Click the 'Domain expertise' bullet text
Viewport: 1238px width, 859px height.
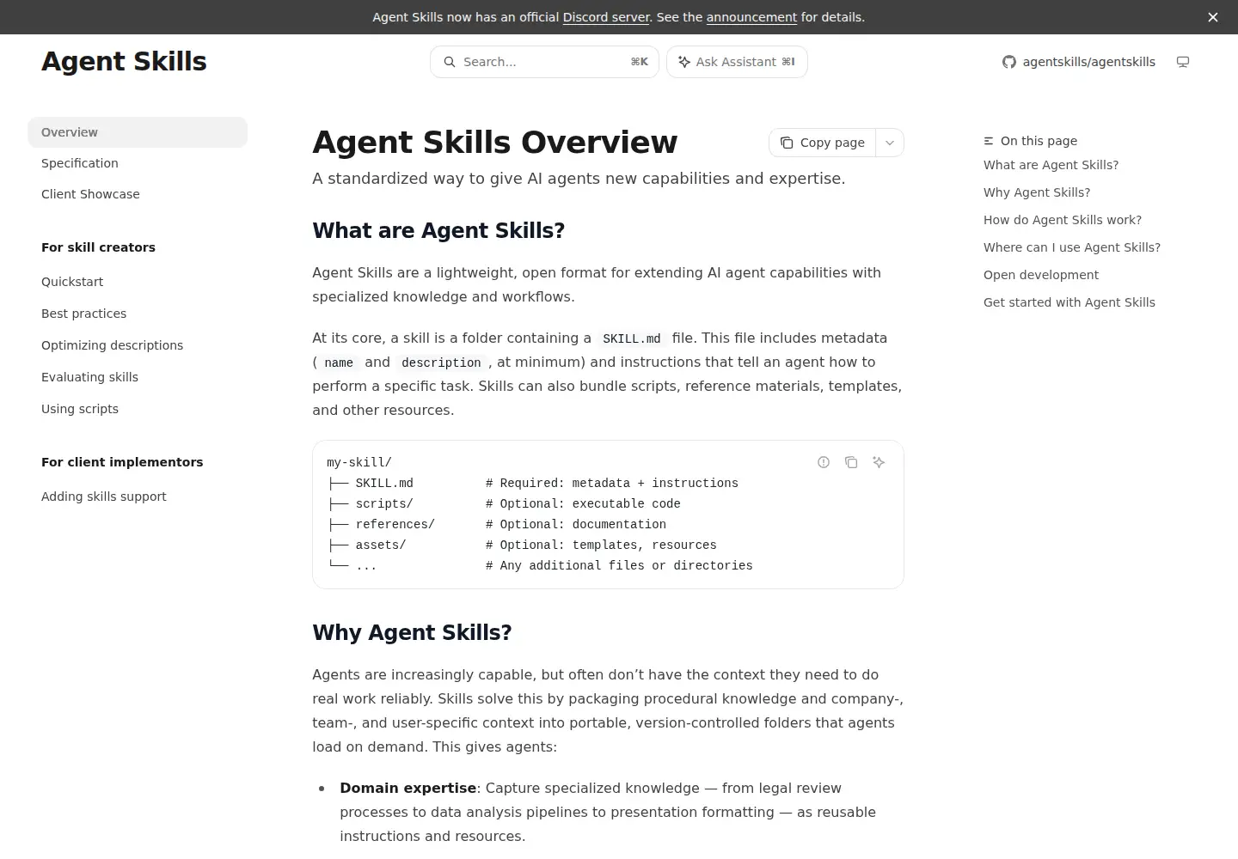[x=408, y=789]
